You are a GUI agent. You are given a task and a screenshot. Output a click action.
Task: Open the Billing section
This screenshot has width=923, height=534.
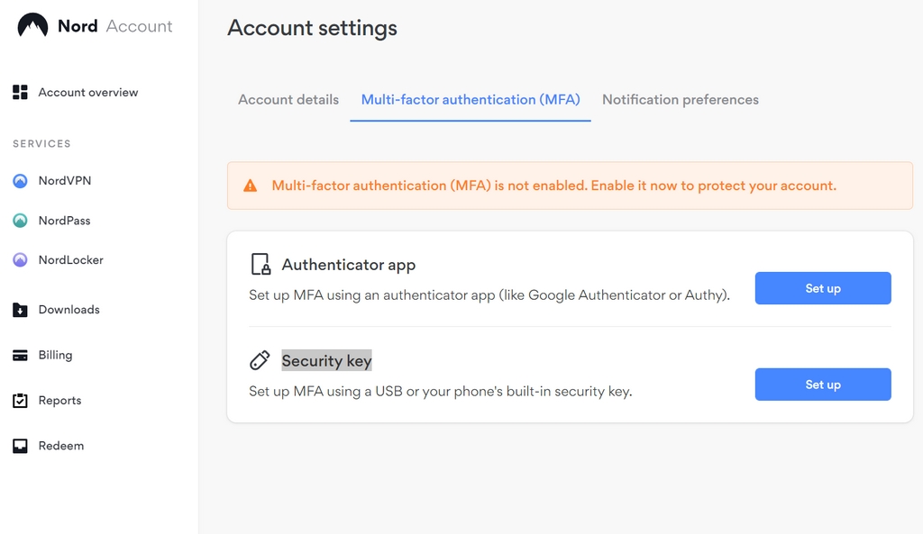tap(55, 355)
